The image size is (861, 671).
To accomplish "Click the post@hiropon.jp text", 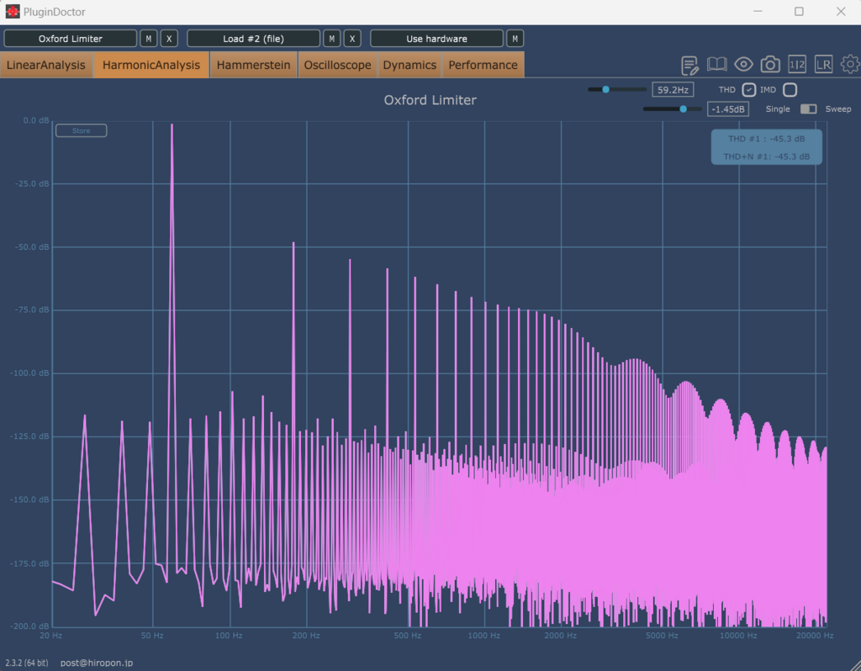I will click(97, 663).
